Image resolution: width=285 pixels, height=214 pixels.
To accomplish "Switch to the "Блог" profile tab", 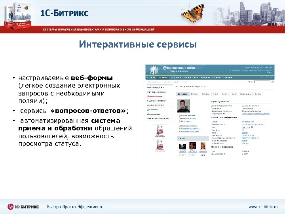I will 234,94.
